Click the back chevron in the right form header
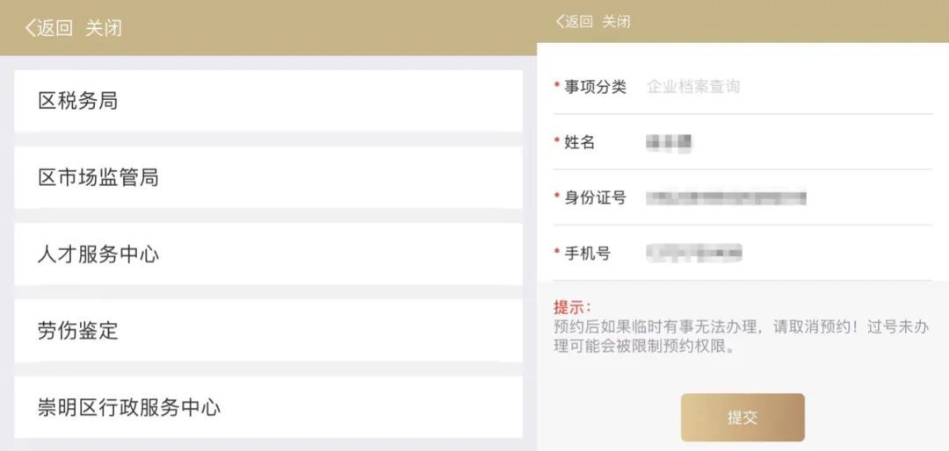 coord(560,21)
